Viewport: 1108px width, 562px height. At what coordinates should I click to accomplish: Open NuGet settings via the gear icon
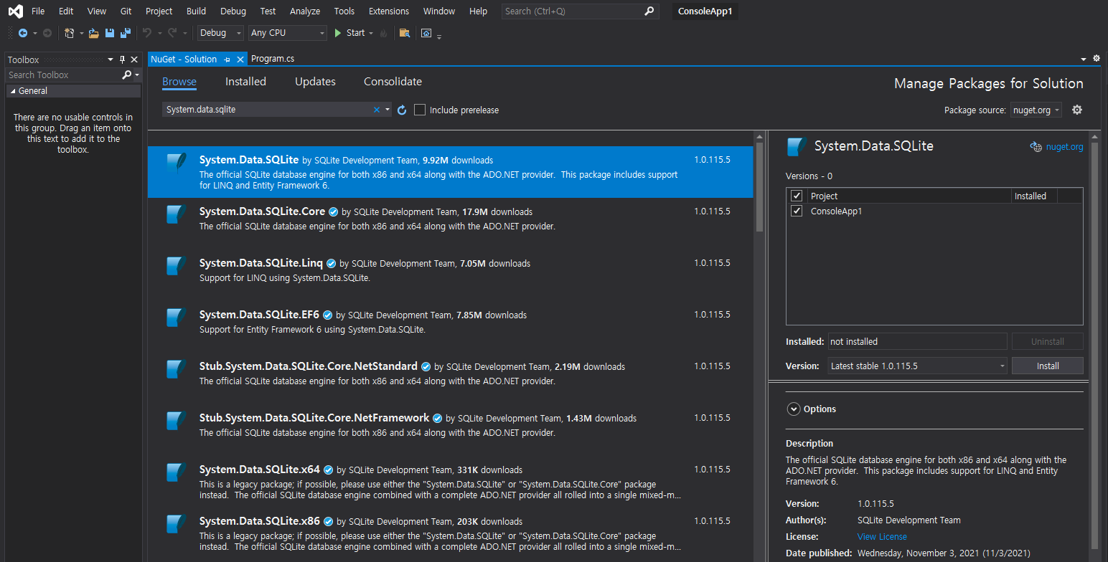click(x=1076, y=110)
